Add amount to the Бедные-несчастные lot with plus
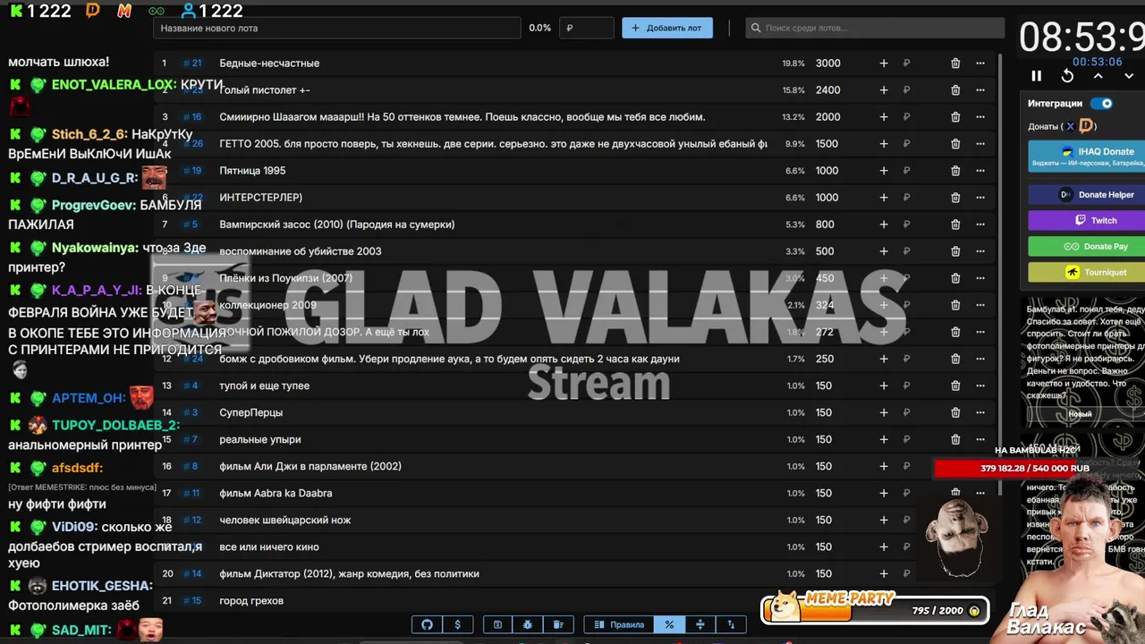1145x644 pixels. 884,64
